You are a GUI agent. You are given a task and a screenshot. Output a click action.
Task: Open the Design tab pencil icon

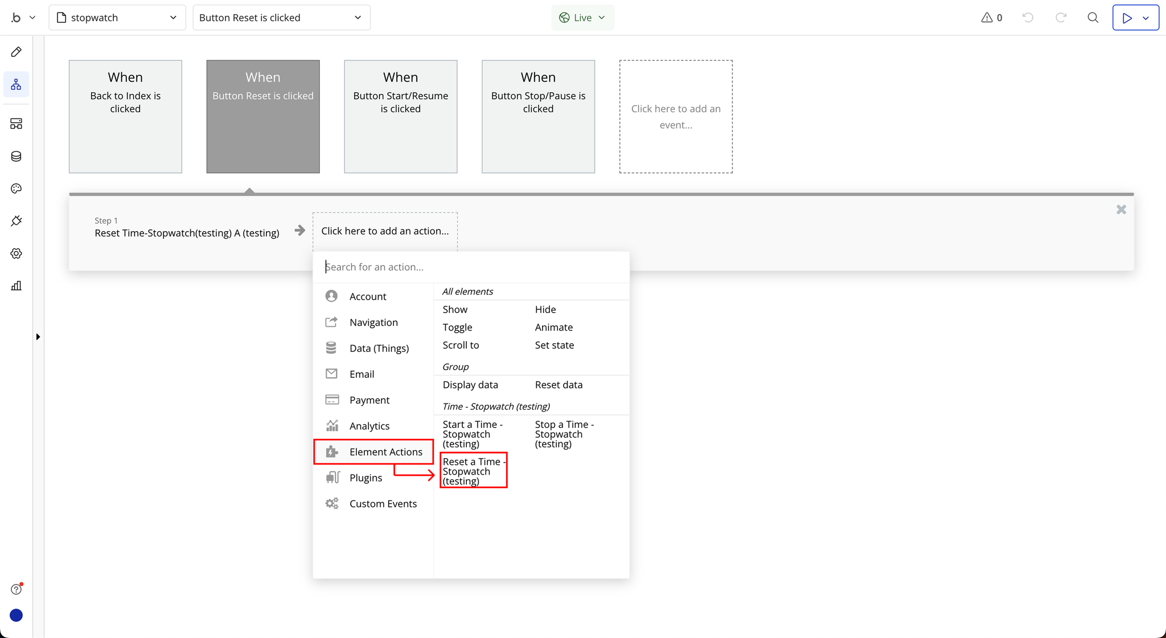[x=16, y=52]
